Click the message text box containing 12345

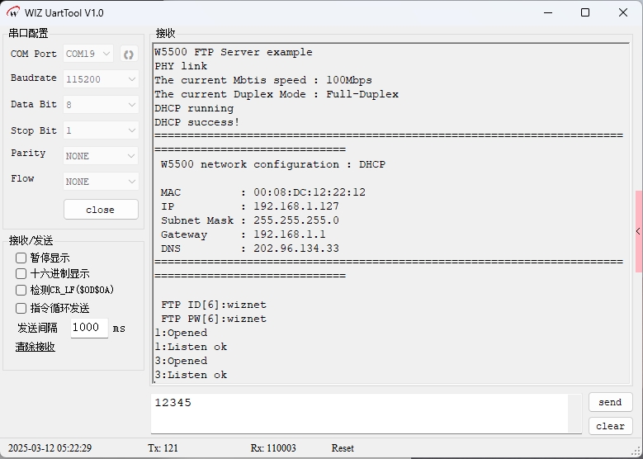(359, 413)
